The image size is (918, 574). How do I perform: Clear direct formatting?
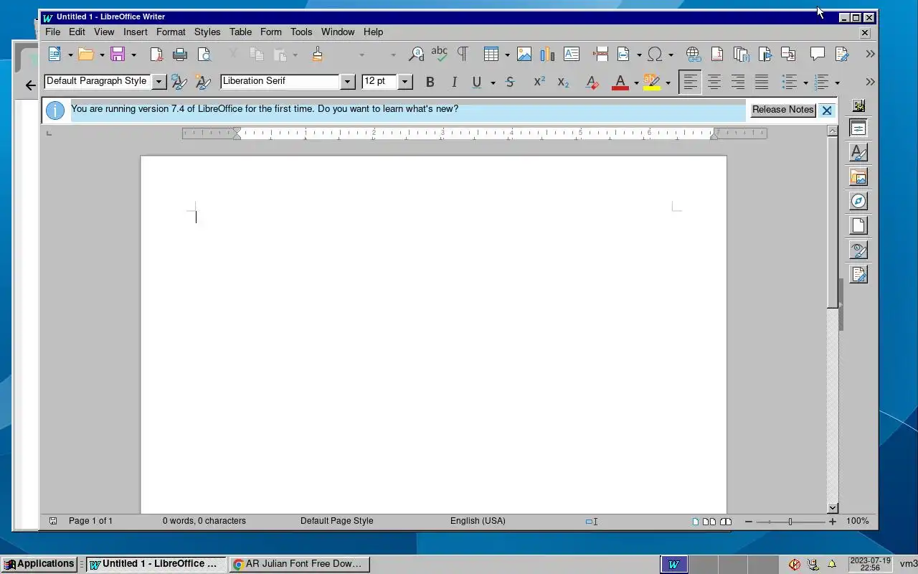tap(591, 82)
